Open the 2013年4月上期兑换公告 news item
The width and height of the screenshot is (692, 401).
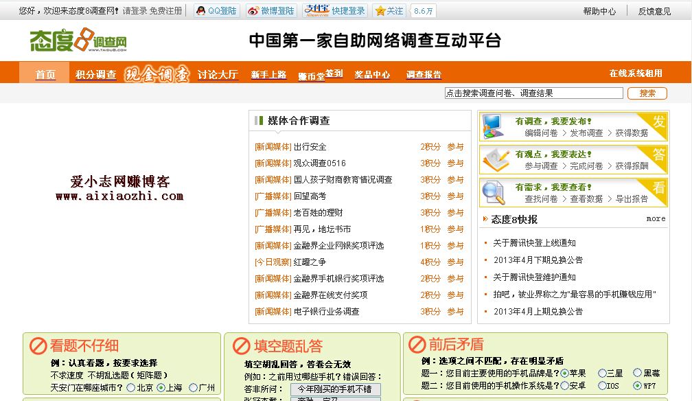(x=538, y=311)
